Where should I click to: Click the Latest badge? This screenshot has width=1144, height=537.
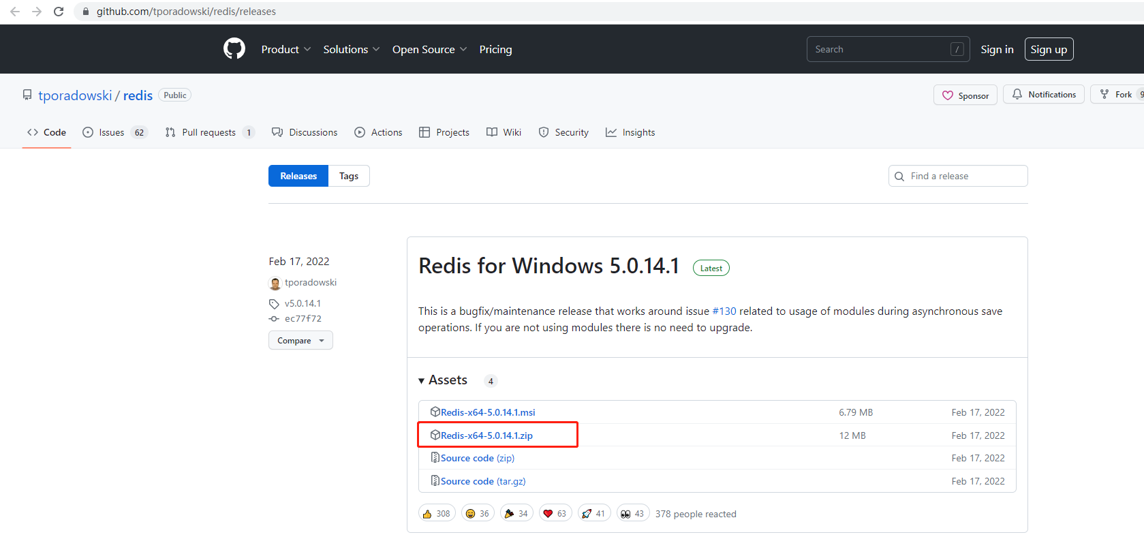pos(711,268)
